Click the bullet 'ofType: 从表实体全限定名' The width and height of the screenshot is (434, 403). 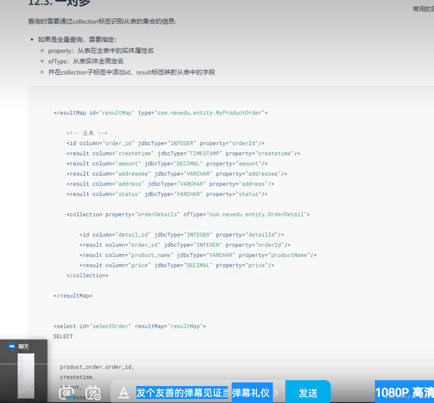tap(86, 61)
